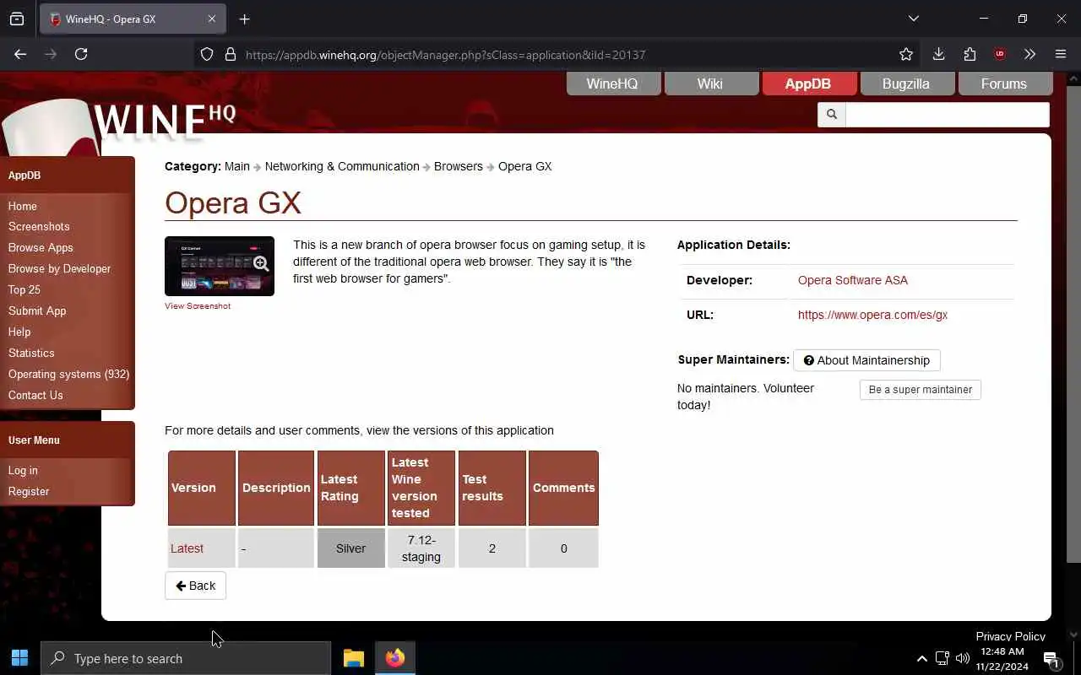The width and height of the screenshot is (1081, 675).
Task: Click the Back button below table
Action: [195, 586]
